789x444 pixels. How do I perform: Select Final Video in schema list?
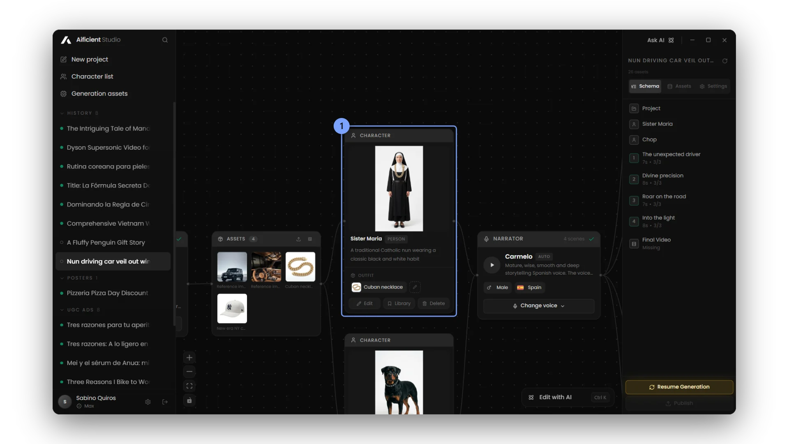point(679,243)
